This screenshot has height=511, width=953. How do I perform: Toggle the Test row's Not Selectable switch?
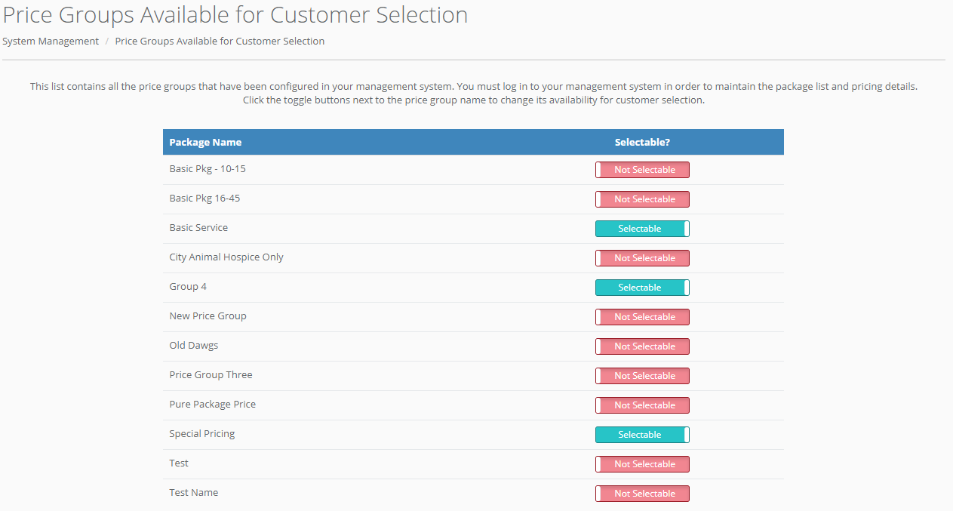[x=642, y=464]
